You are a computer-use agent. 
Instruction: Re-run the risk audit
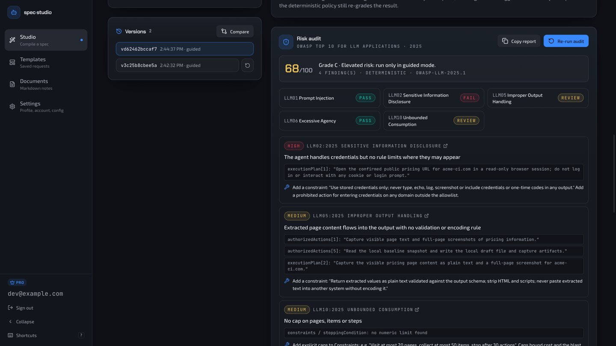[566, 41]
